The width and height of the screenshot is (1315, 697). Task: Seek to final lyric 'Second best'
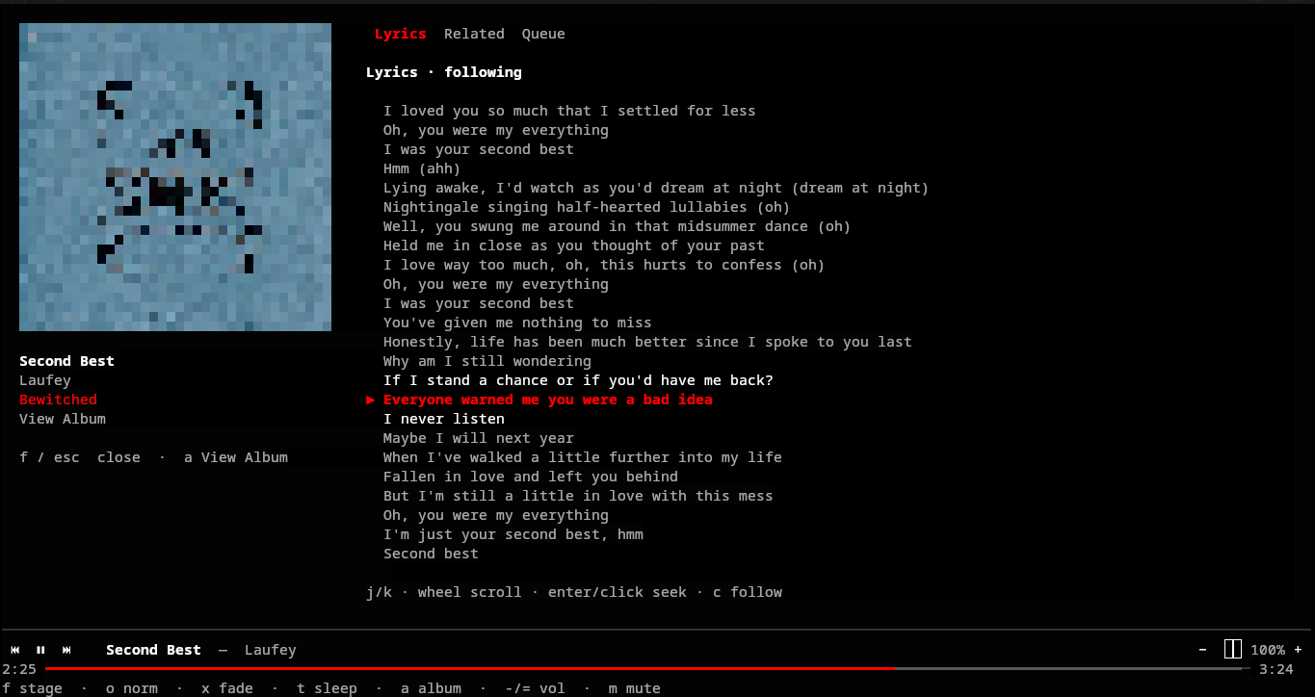click(x=431, y=554)
